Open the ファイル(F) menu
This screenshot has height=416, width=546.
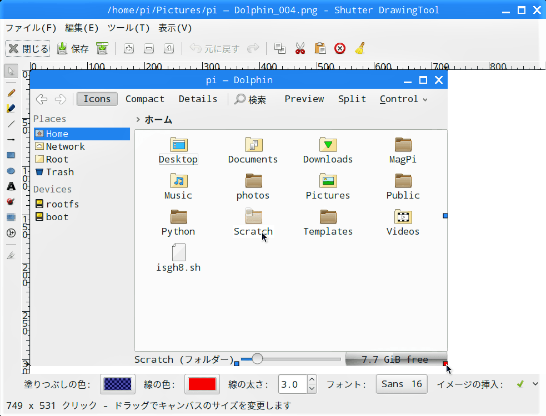click(31, 28)
